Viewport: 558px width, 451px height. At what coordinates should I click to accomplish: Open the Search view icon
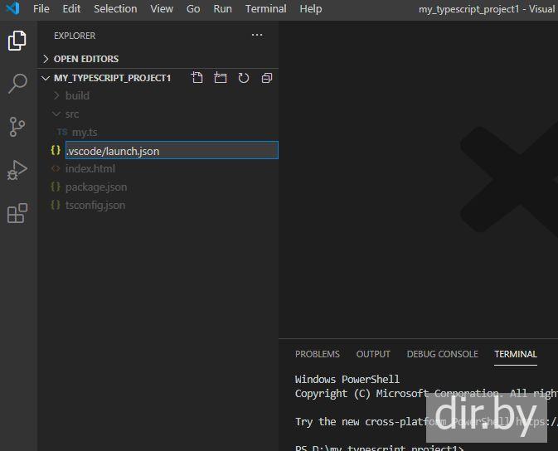(17, 84)
